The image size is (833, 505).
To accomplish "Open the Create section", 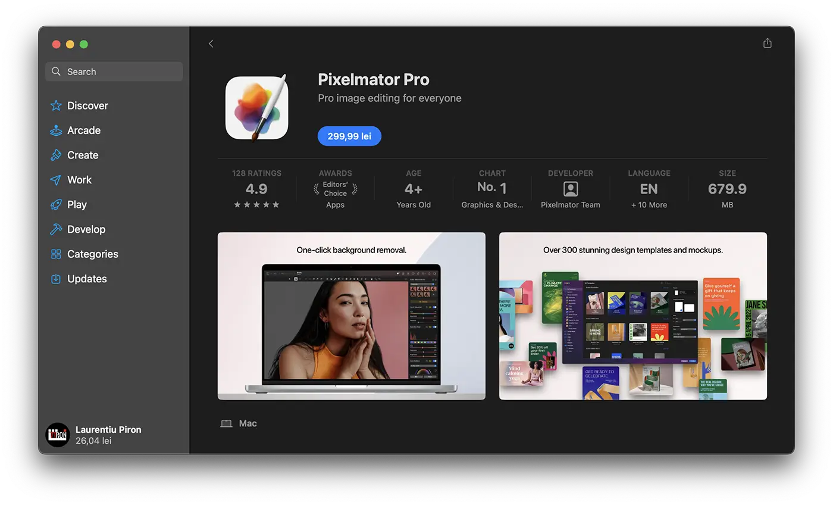I will (x=83, y=155).
